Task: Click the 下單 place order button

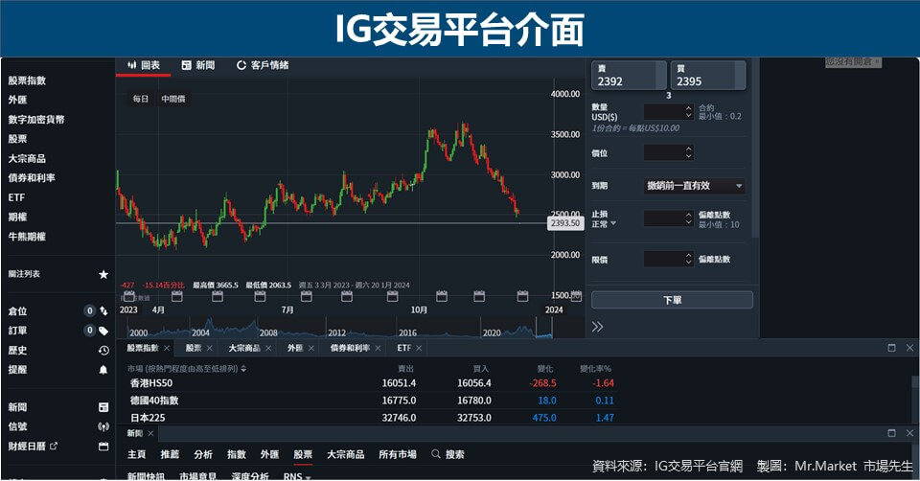Action: [673, 300]
